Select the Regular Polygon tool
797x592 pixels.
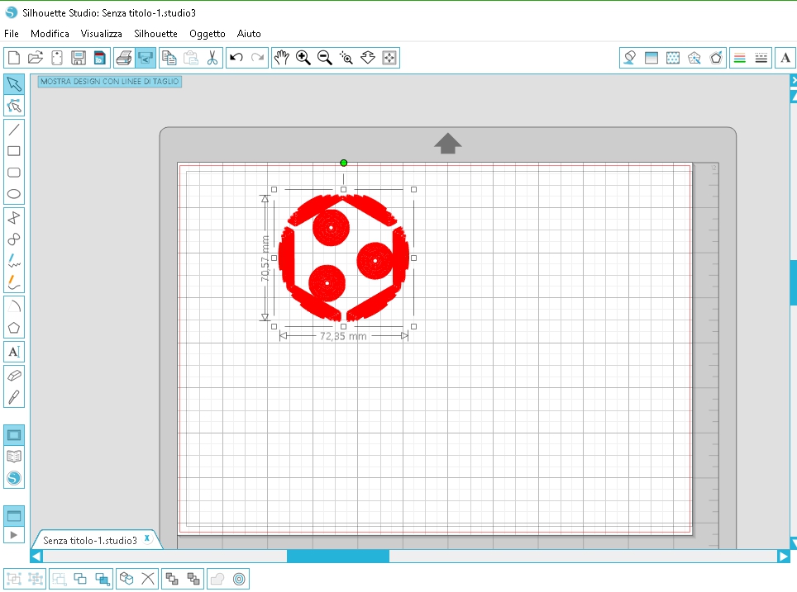[14, 328]
